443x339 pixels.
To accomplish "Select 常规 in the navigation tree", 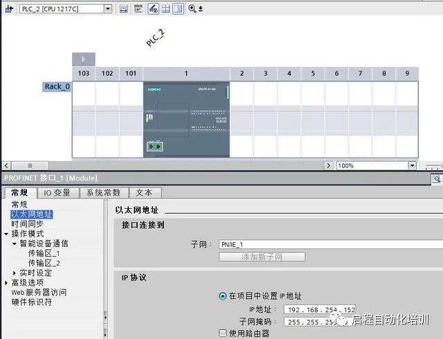I will 19,204.
